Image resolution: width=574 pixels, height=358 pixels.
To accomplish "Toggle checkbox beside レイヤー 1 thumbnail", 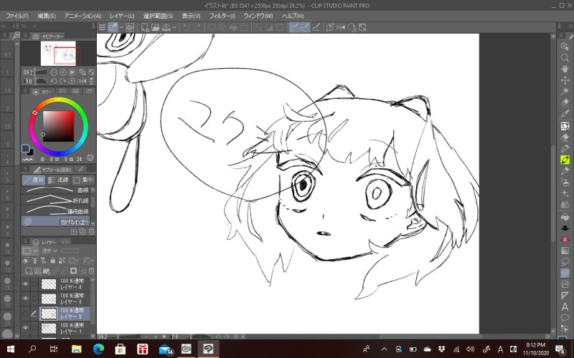I will point(34,328).
